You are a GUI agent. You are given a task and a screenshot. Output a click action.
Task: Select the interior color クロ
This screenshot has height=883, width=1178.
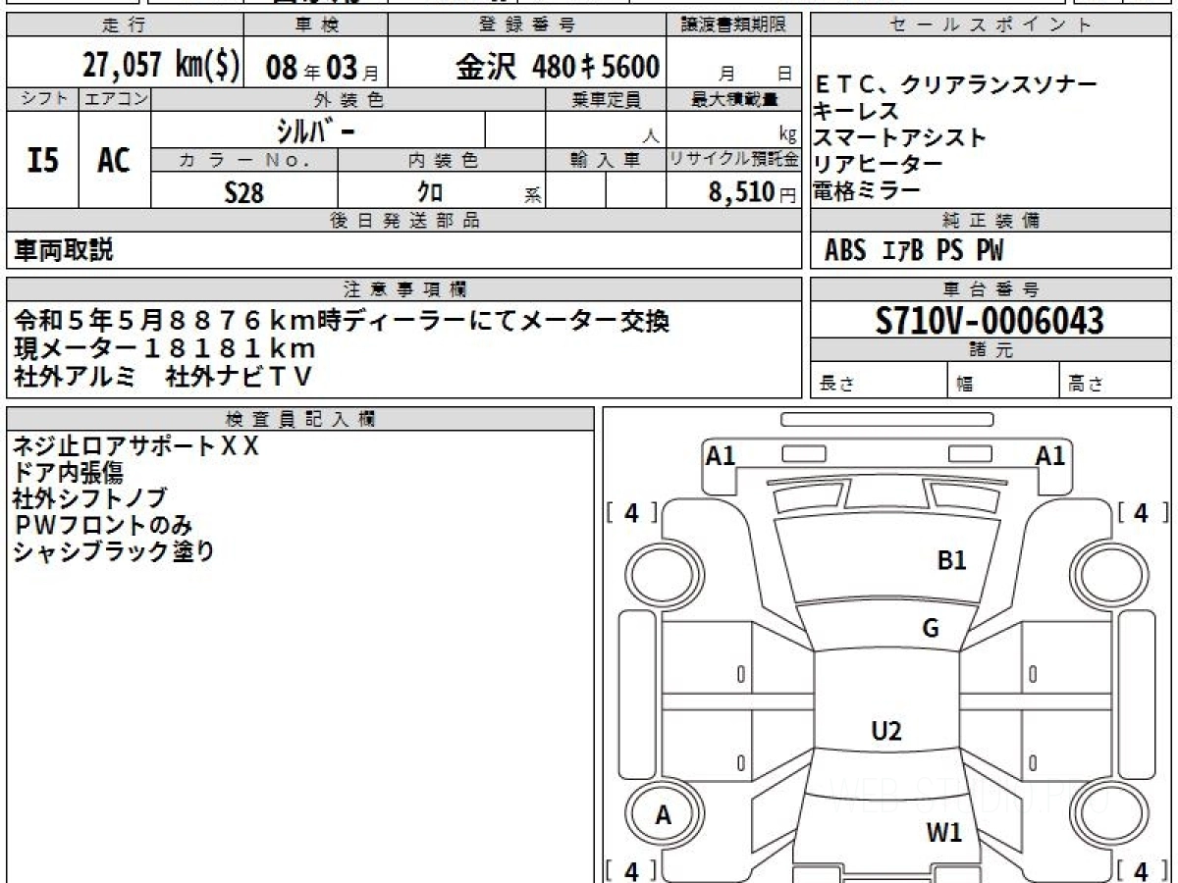(431, 192)
